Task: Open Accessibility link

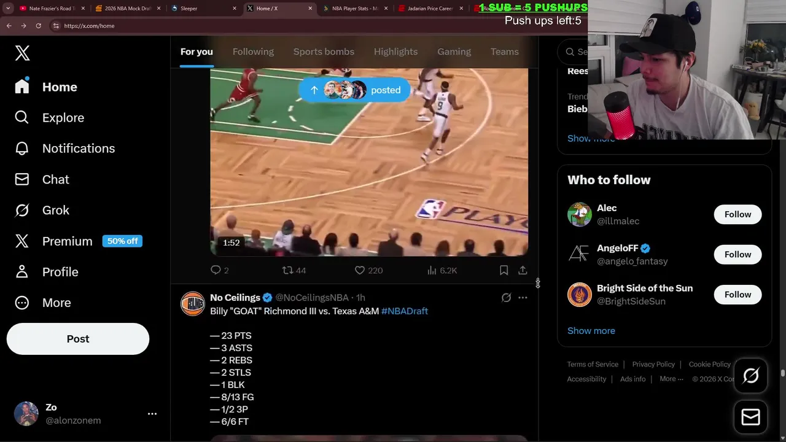Action: [586, 379]
